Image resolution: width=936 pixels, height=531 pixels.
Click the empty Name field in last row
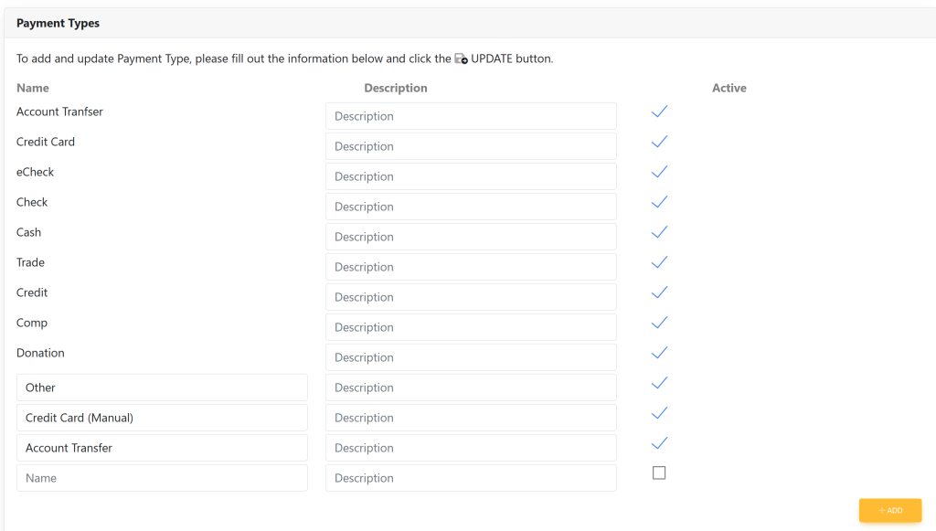pos(162,478)
